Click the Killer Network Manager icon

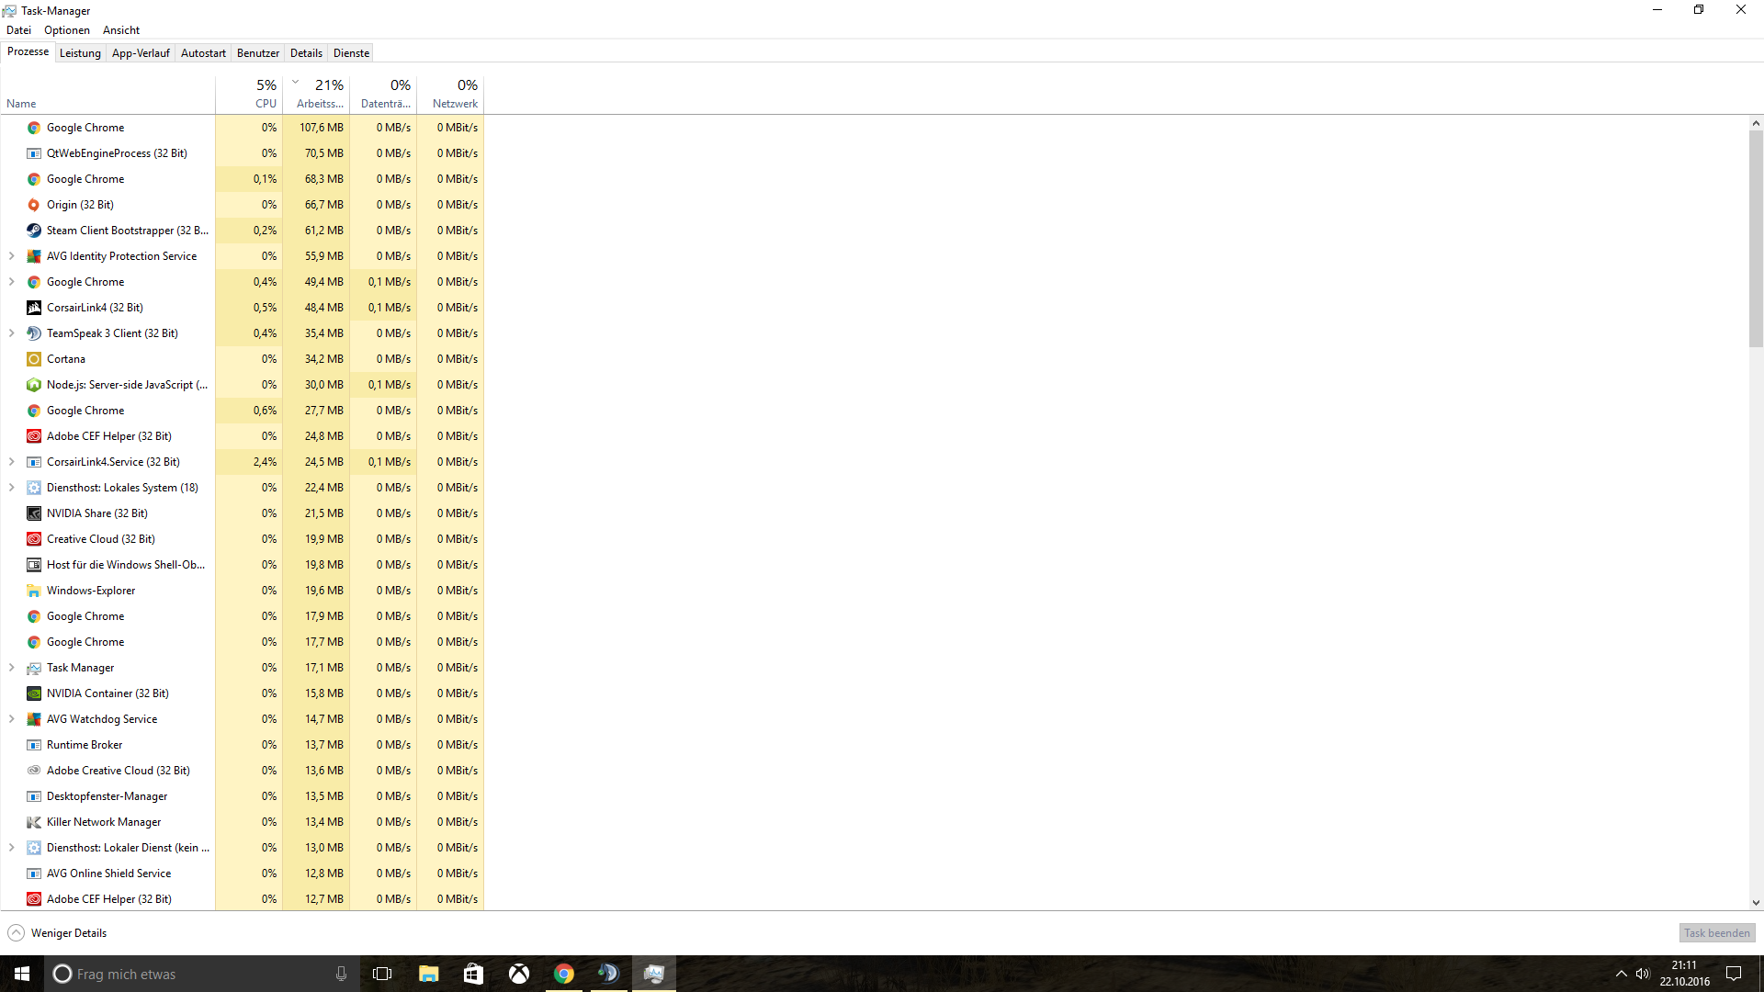(34, 822)
